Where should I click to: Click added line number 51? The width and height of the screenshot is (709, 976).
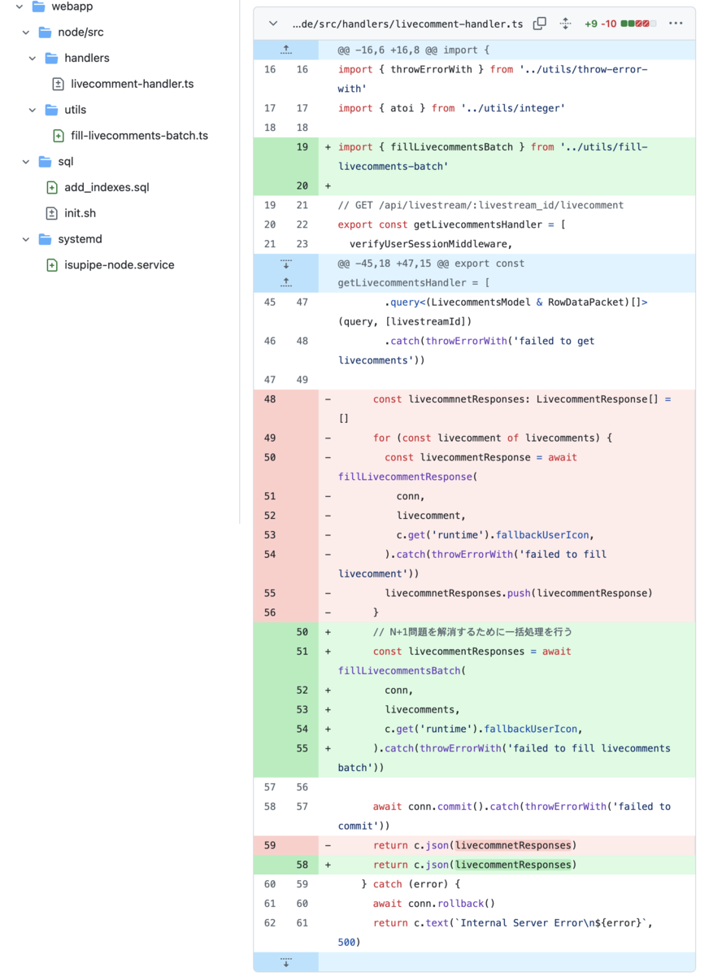coord(302,651)
